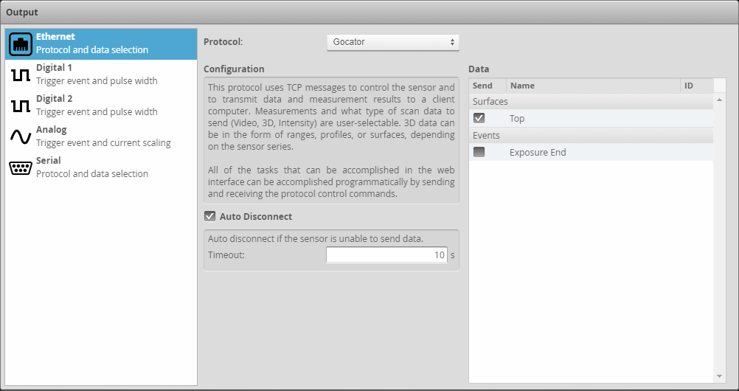Collapse the Surfaces group in Data list

pos(490,101)
